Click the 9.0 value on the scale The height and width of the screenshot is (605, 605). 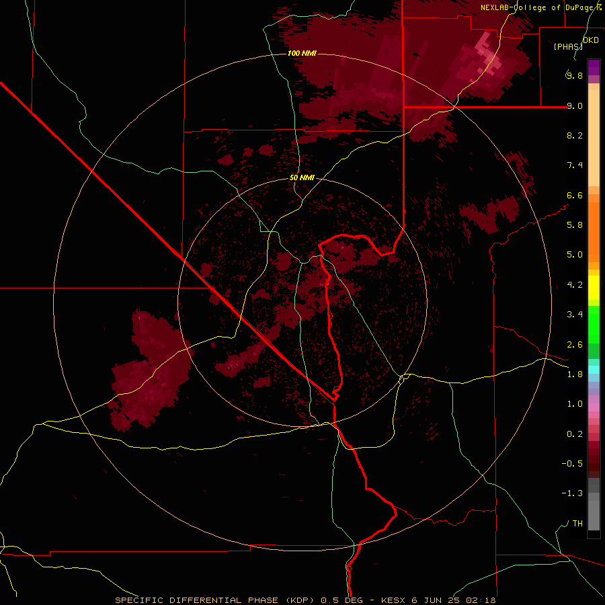(x=575, y=106)
